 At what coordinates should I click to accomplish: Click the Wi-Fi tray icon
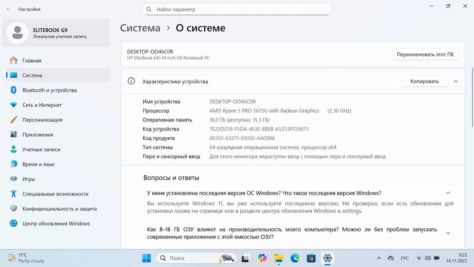tap(419, 258)
